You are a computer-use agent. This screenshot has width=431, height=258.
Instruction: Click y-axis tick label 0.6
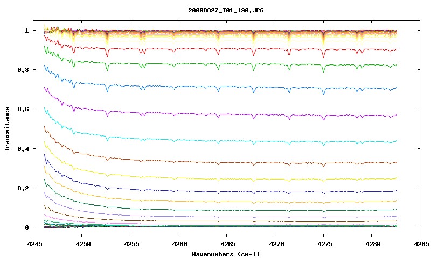[x=23, y=109]
